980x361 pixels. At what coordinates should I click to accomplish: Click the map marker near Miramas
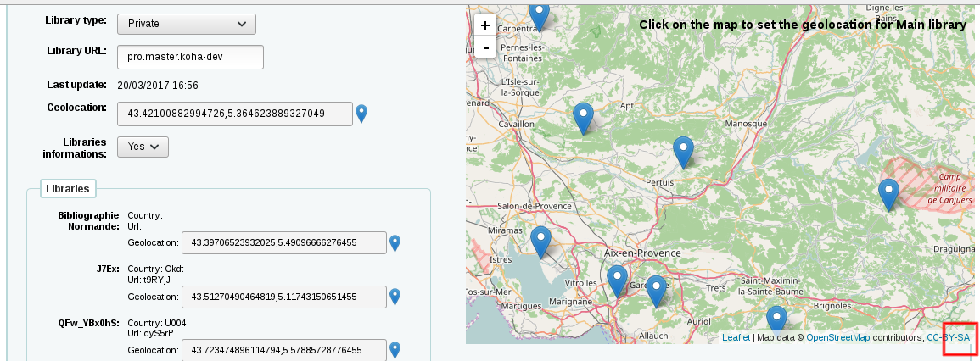pyautogui.click(x=540, y=241)
